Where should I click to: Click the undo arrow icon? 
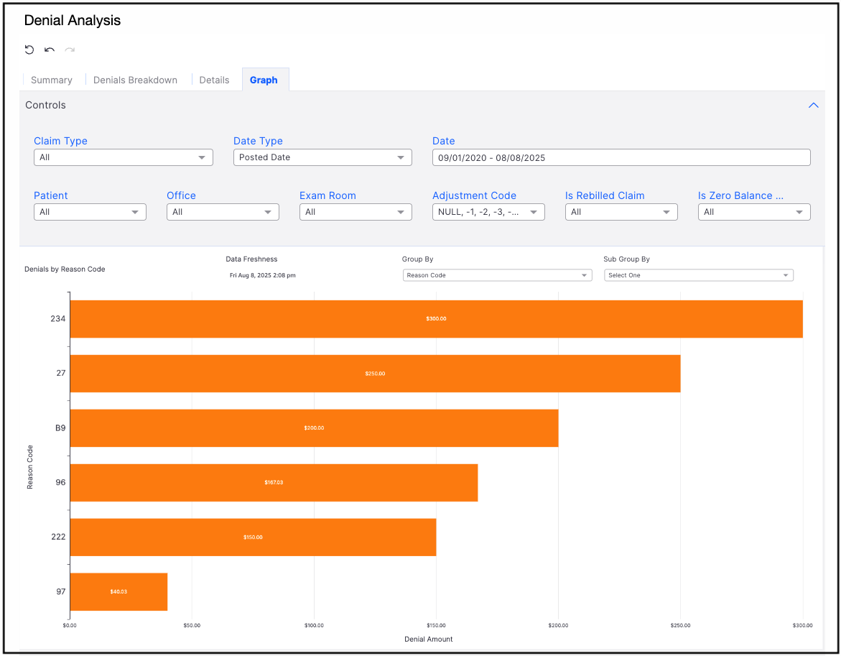click(50, 50)
